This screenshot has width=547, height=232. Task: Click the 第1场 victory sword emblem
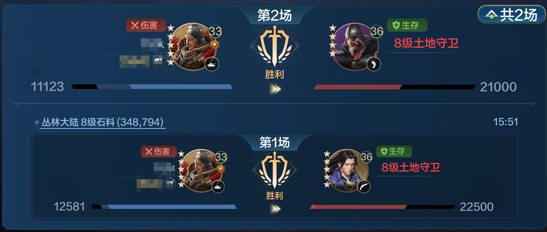[274, 170]
